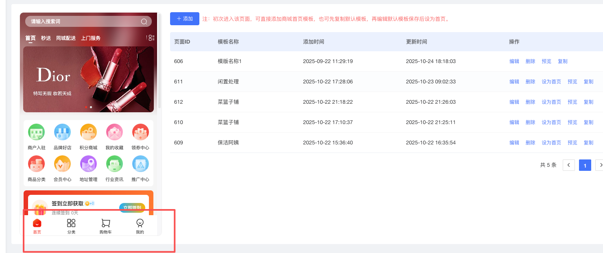Click the search magnifier icon in preview
Screen dimensions: 603x253
point(144,22)
